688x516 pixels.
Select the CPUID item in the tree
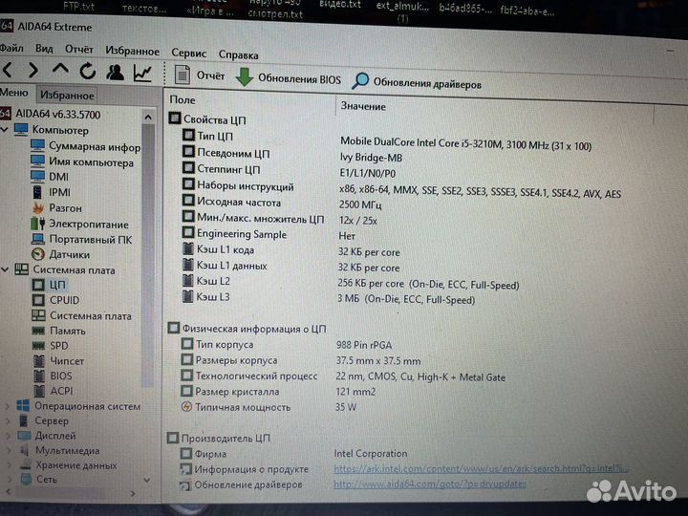(x=64, y=300)
